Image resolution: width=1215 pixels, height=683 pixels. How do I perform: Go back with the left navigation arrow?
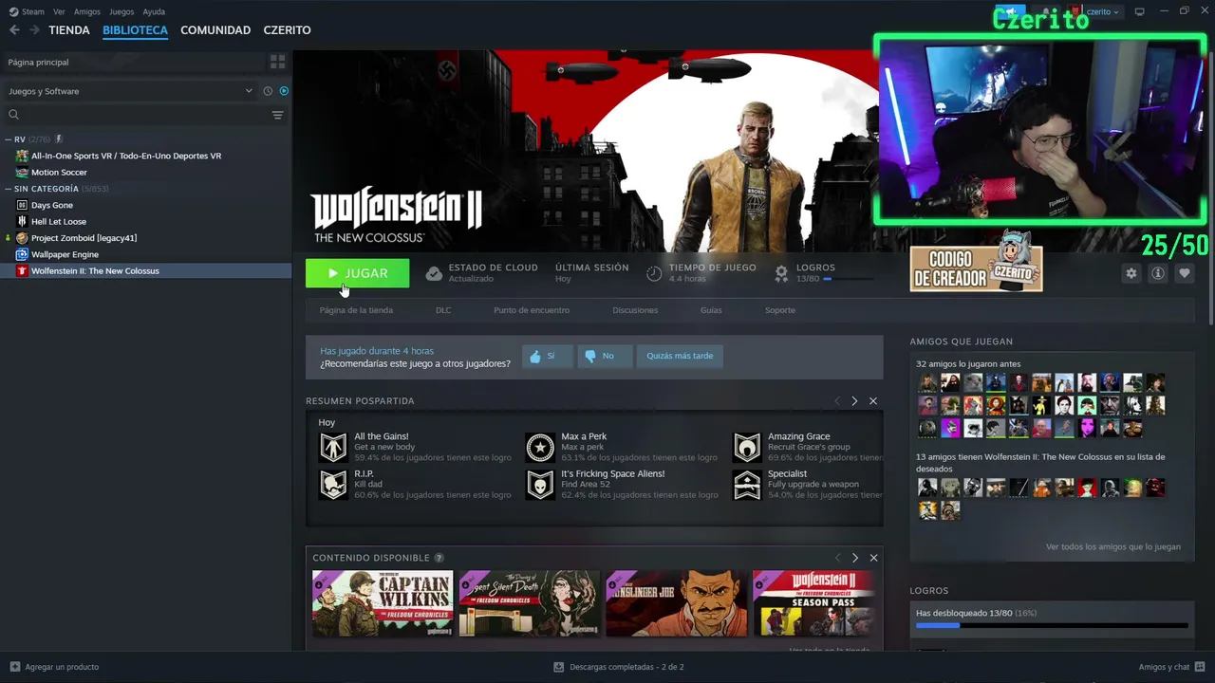pyautogui.click(x=14, y=30)
